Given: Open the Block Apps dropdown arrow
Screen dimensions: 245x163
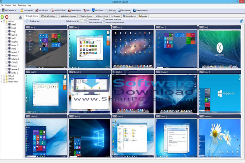Looking at the screenshot, I should (x=116, y=12).
